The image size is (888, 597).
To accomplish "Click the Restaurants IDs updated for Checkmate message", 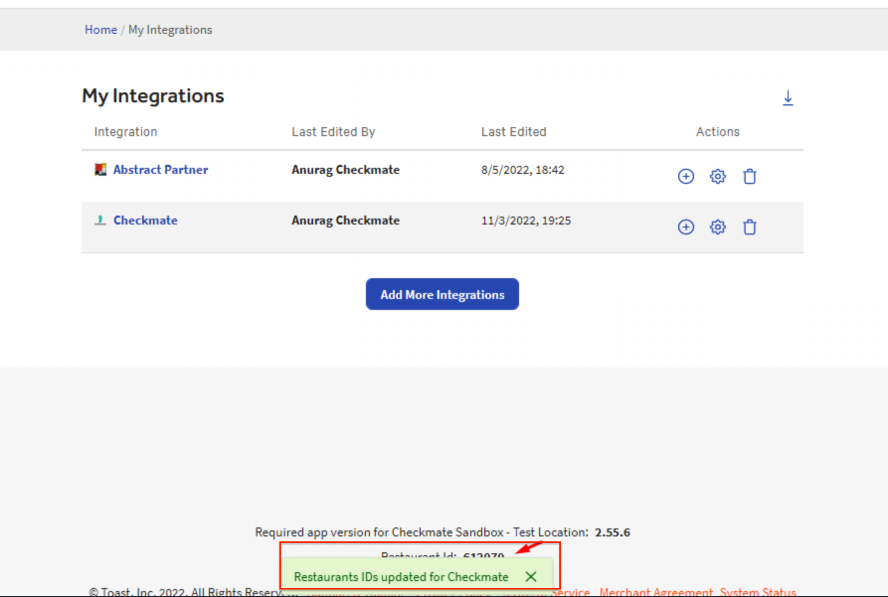I will click(401, 577).
